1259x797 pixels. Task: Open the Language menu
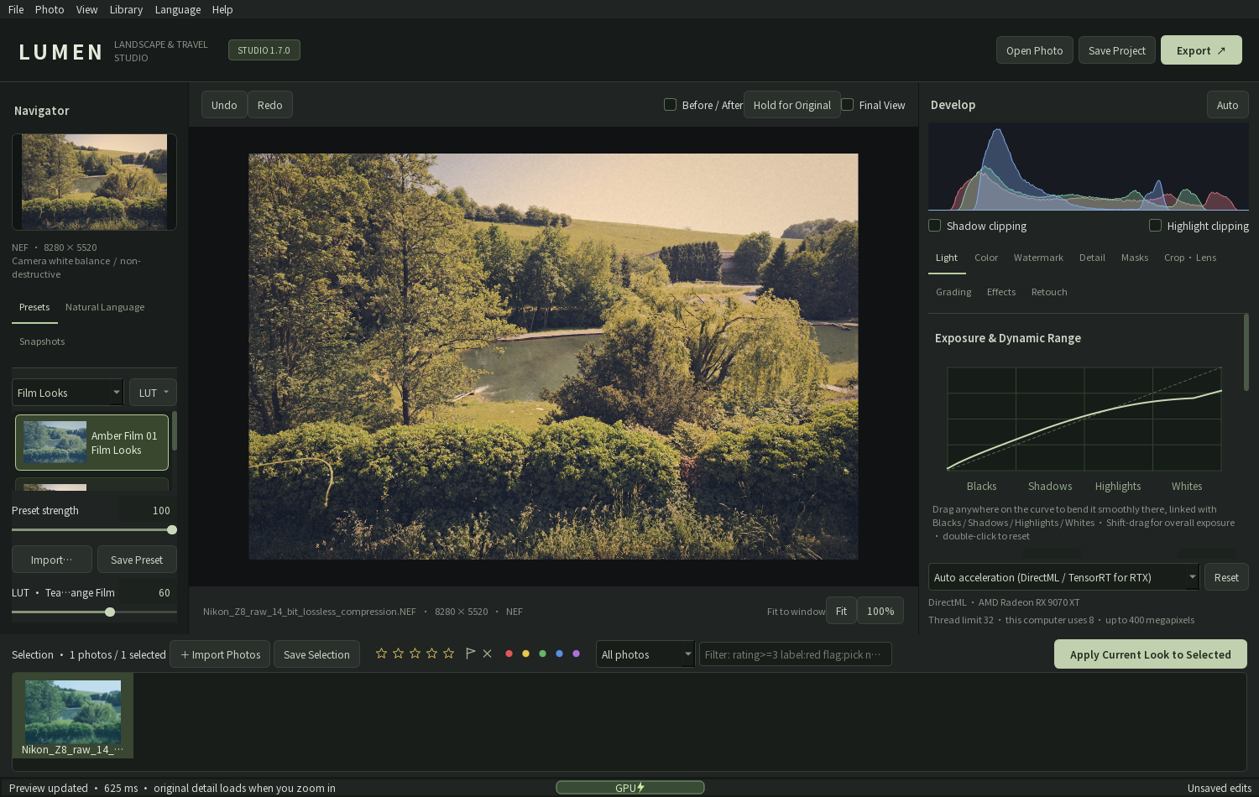point(178,9)
